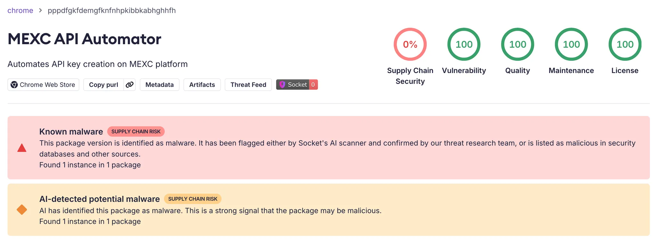Expand the Known malware alert heading
This screenshot has width=656, height=239.
[71, 132]
